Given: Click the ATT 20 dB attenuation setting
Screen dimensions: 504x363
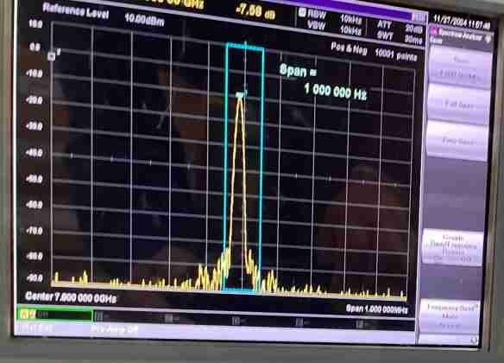Looking at the screenshot, I should 400,27.
